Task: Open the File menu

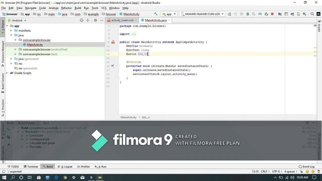Action: click(x=4, y=8)
